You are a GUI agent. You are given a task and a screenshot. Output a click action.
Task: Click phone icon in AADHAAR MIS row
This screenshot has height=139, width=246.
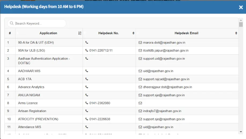click(87, 71)
